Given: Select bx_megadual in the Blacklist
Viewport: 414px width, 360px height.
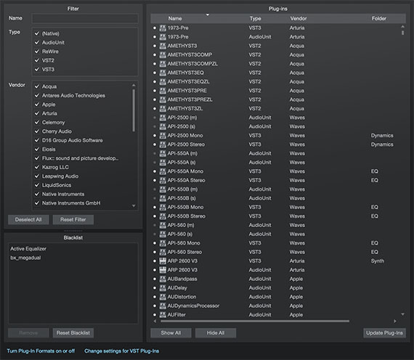Looking at the screenshot, I should click(x=25, y=258).
